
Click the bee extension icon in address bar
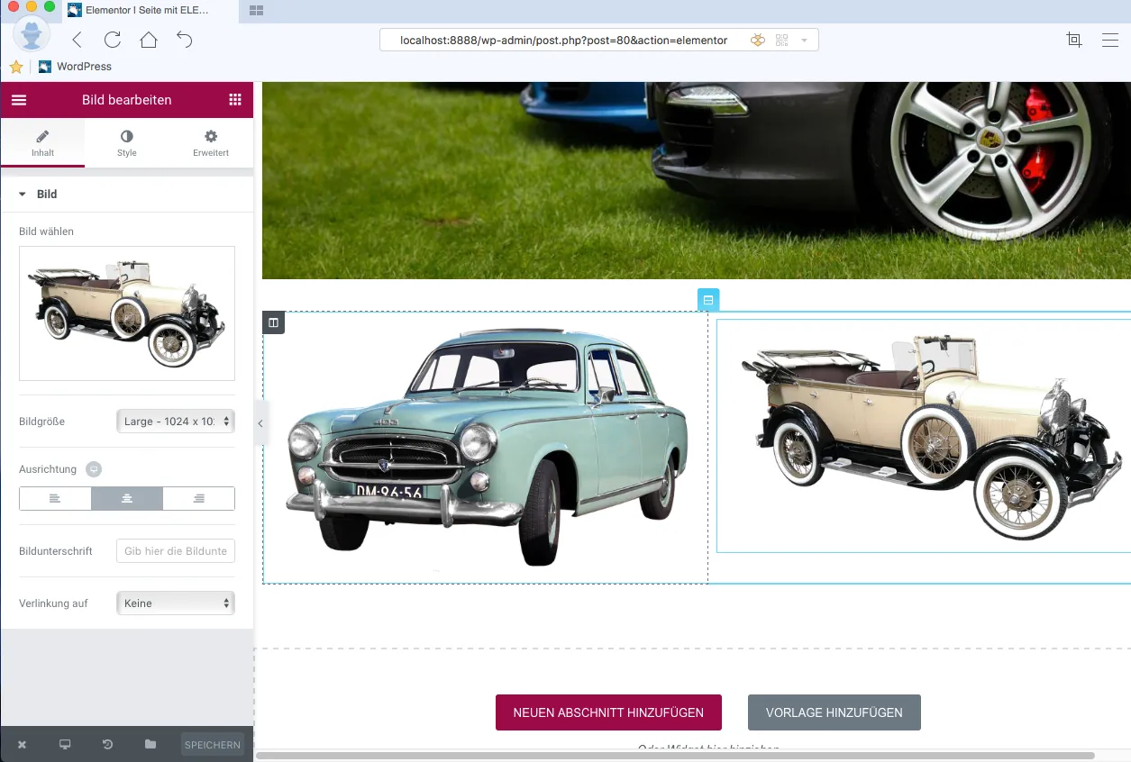click(x=758, y=41)
